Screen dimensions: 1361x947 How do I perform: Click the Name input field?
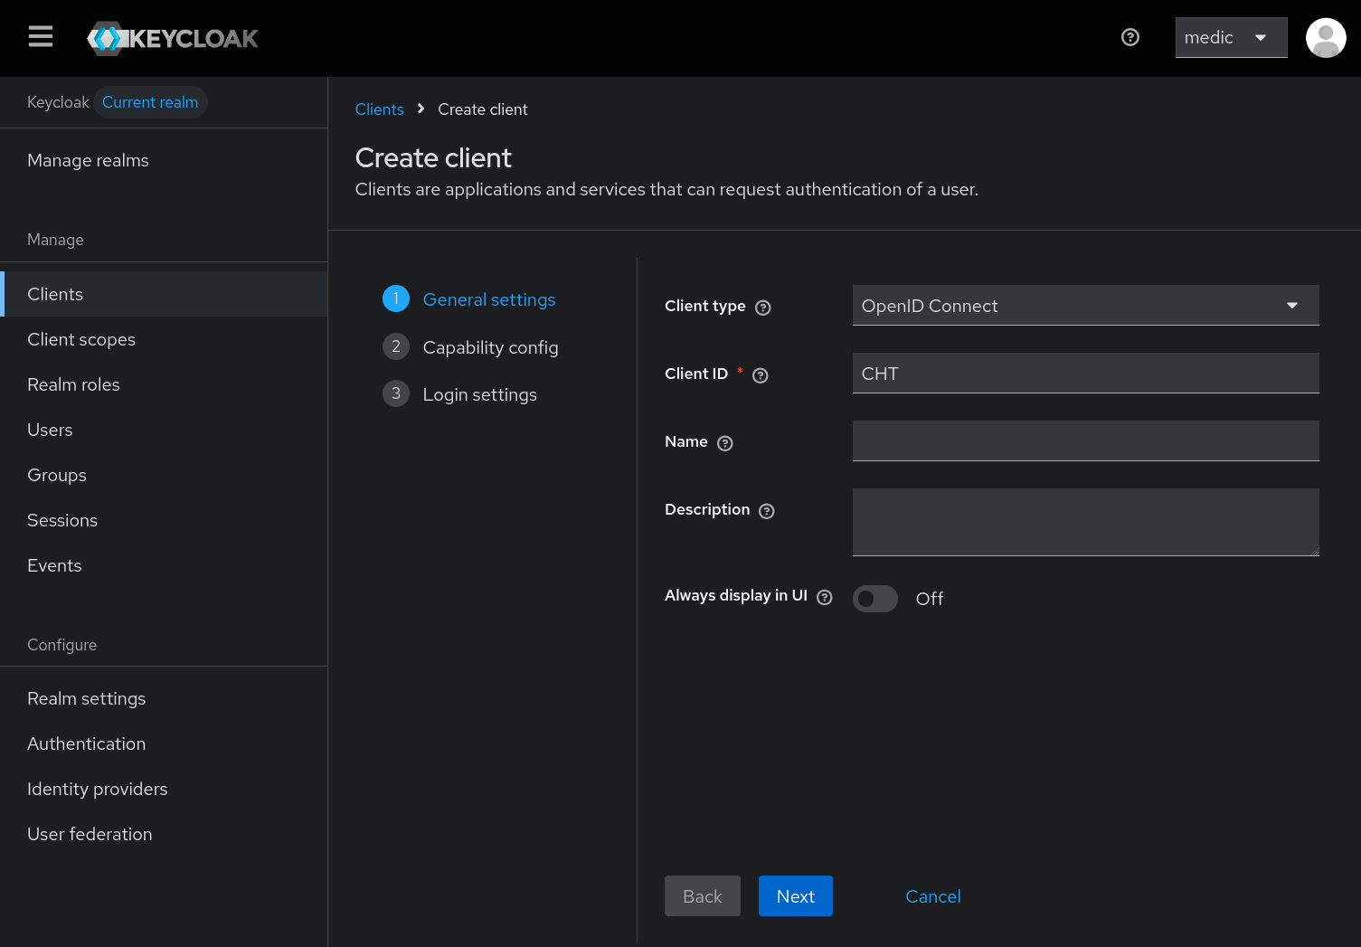click(x=1085, y=441)
